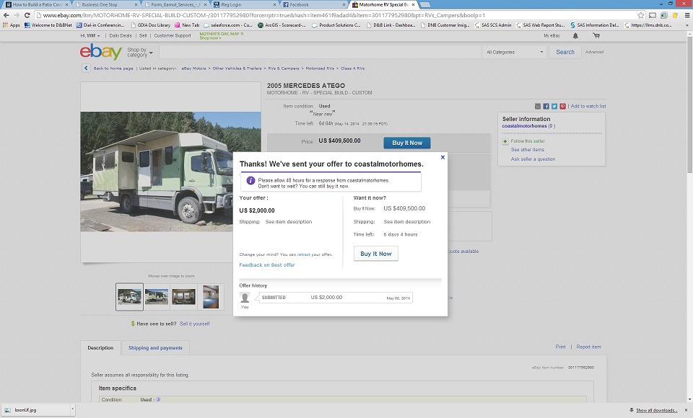The image size is (693, 418).
Task: Click the Follow this seller plus icon
Action: (x=505, y=141)
